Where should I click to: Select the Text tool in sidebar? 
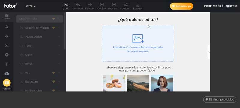(7, 64)
